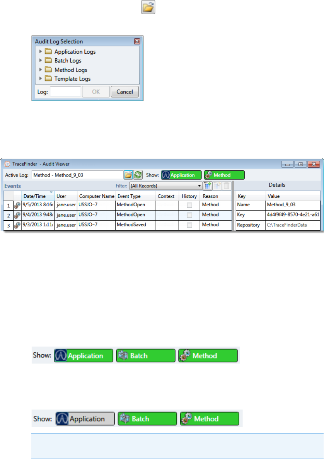Click the '9/3/2013 1:11:' date cell
Image resolution: width=324 pixels, height=459 pixels.
(38, 224)
